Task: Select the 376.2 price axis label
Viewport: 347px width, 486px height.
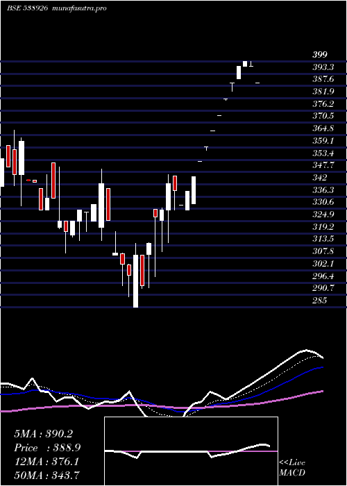Action: click(x=323, y=104)
